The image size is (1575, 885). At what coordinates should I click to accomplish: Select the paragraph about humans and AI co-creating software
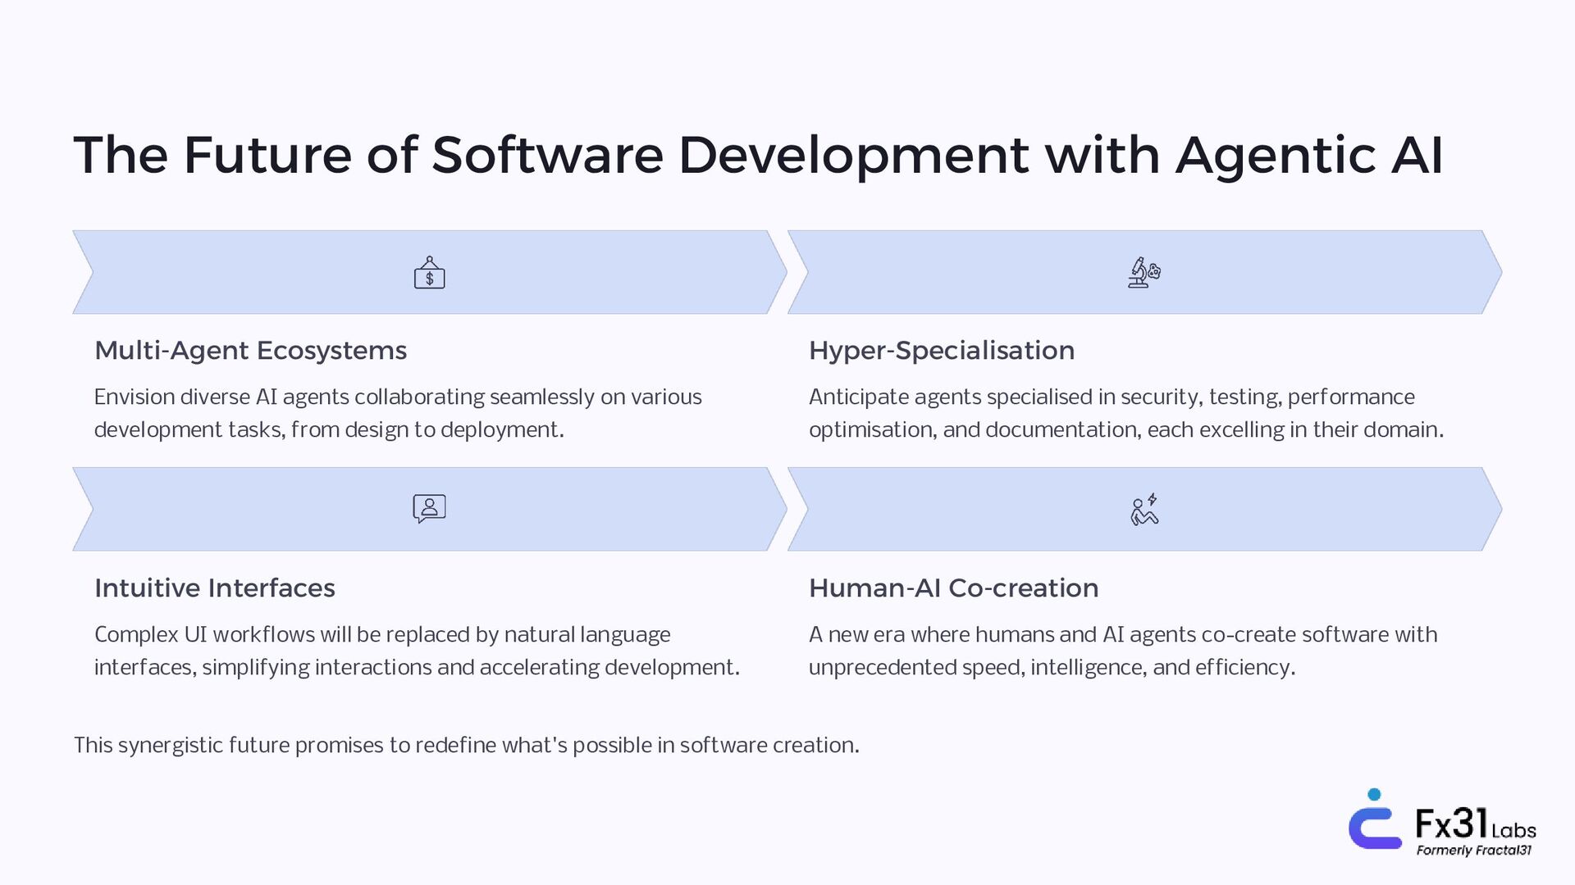(1122, 651)
